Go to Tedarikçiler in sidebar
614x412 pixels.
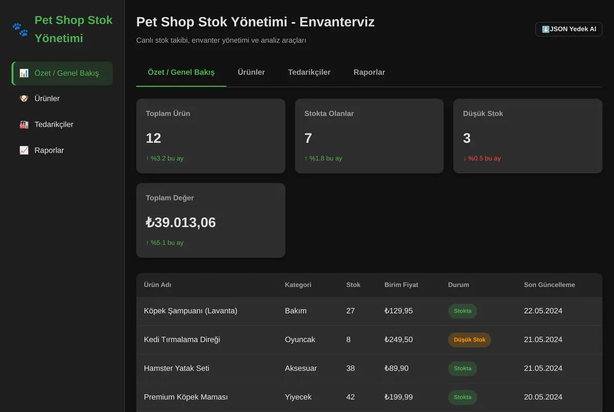[62, 124]
